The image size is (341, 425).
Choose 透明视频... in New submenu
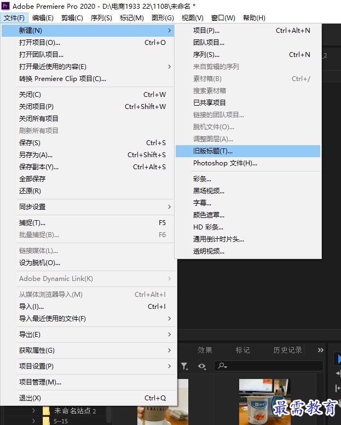(248, 251)
